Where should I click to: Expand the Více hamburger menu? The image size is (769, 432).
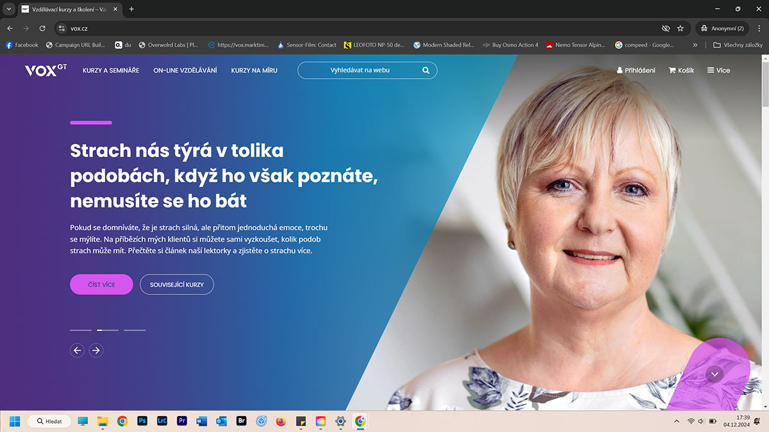click(718, 70)
